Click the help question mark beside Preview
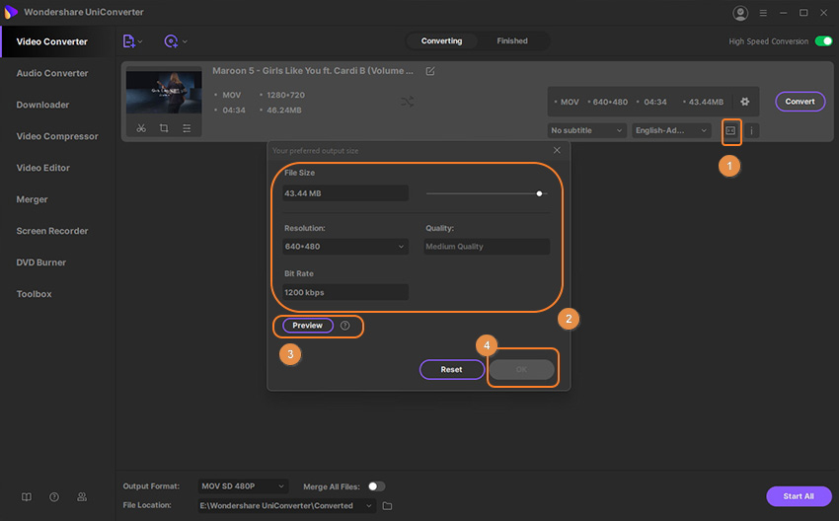The width and height of the screenshot is (839, 521). 345,326
